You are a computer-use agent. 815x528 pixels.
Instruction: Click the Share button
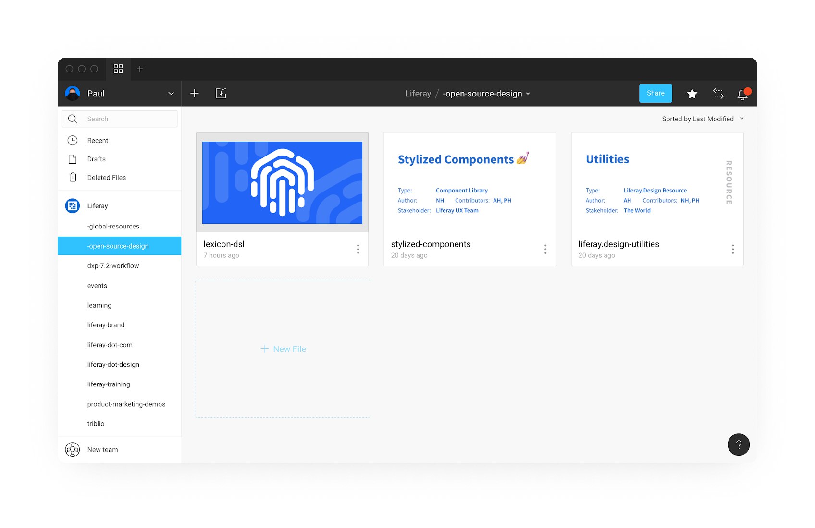click(x=655, y=93)
